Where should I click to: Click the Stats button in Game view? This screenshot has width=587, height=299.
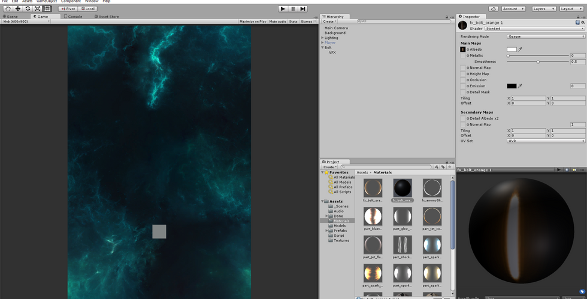pos(293,22)
